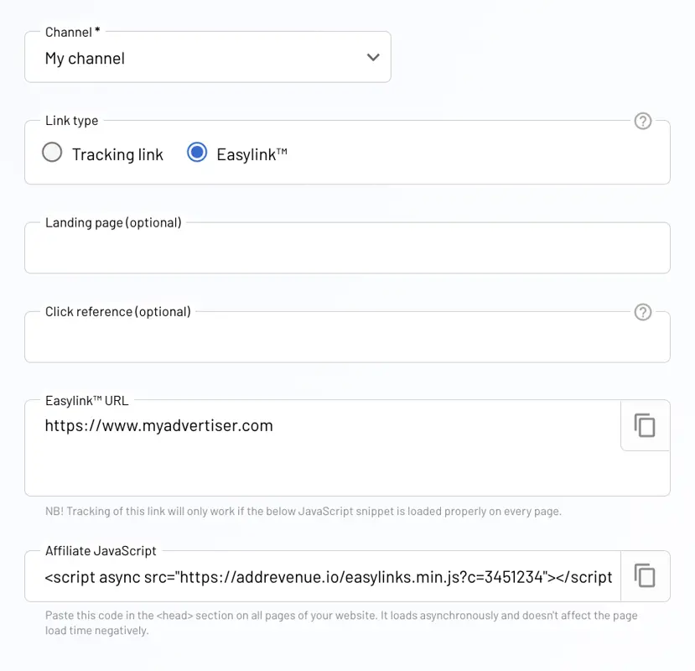Copy the Affiliate JavaScript snippet icon
Image resolution: width=695 pixels, height=671 pixels.
(645, 576)
